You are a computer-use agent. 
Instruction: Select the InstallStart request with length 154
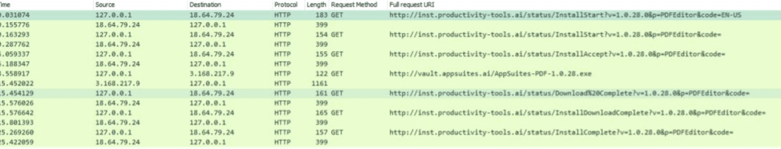[x=390, y=34]
